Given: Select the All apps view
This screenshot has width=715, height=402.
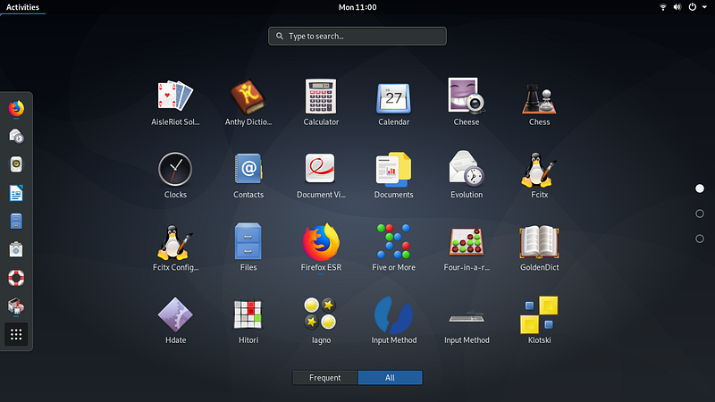Looking at the screenshot, I should tap(390, 378).
